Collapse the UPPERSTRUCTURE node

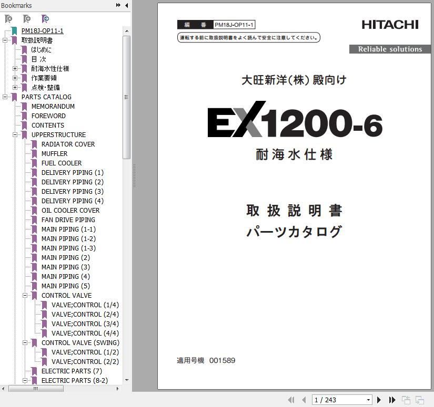tap(15, 134)
